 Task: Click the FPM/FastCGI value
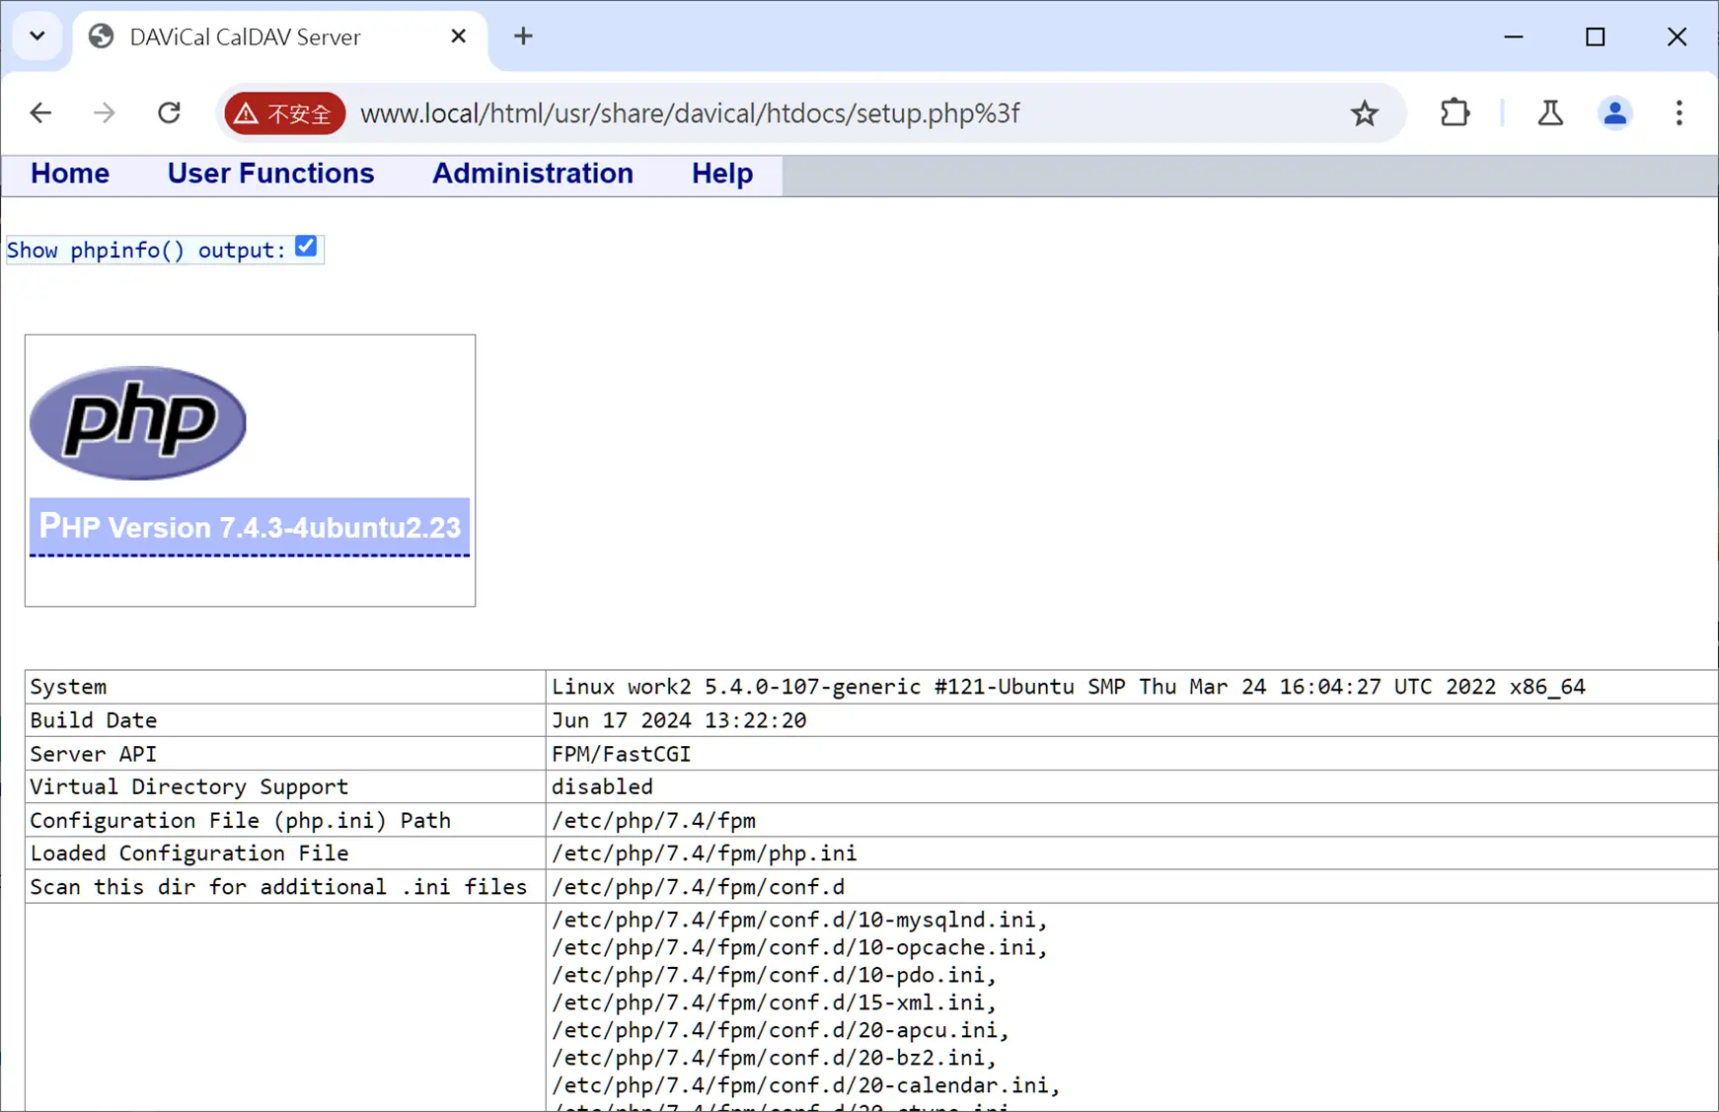622,754
